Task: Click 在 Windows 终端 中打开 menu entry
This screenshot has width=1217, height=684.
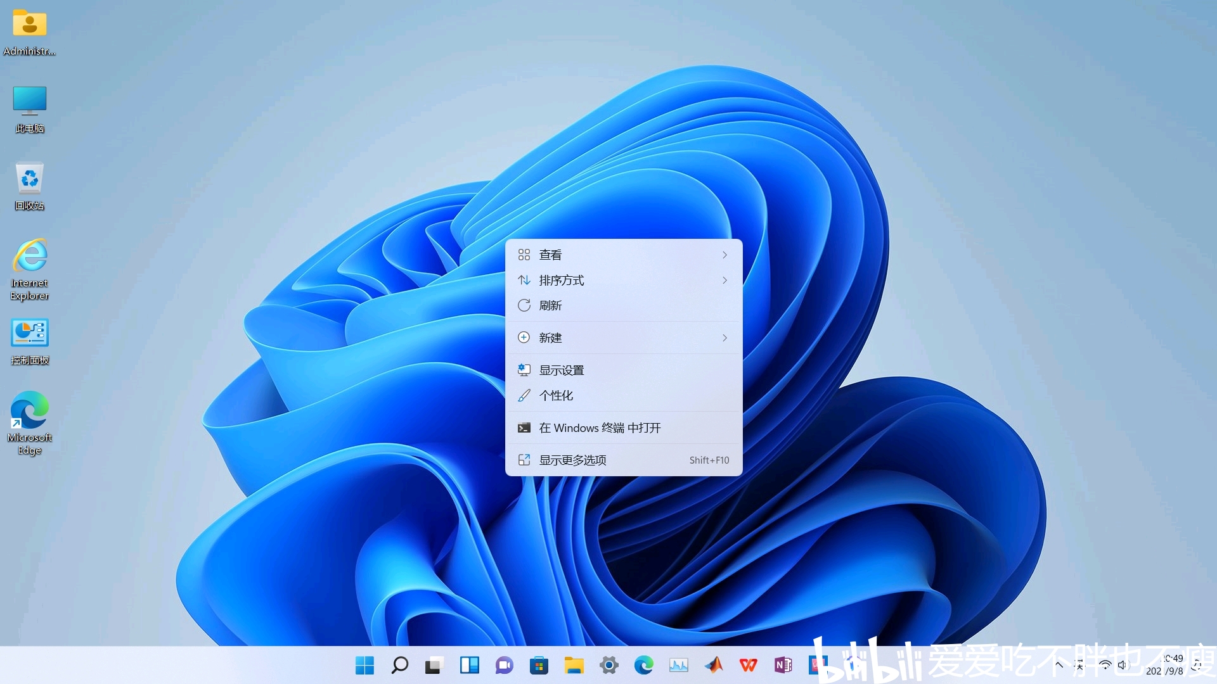Action: (x=624, y=427)
